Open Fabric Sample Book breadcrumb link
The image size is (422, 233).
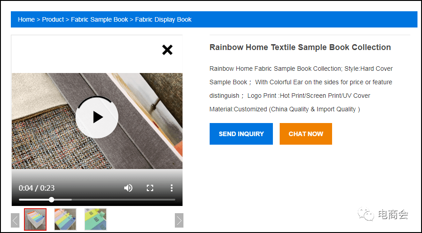pyautogui.click(x=99, y=19)
